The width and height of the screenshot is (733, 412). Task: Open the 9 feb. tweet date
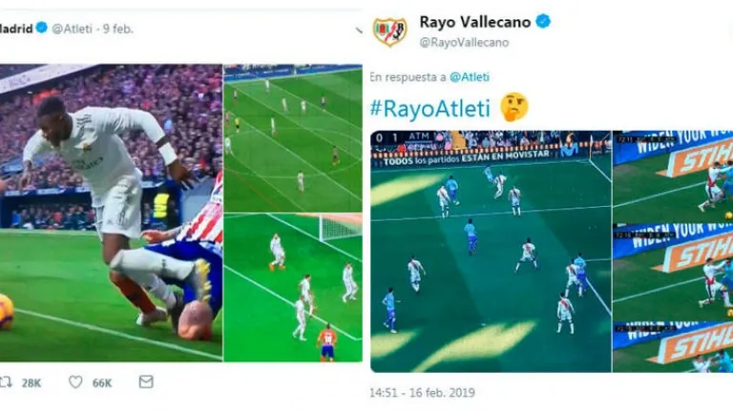point(117,29)
